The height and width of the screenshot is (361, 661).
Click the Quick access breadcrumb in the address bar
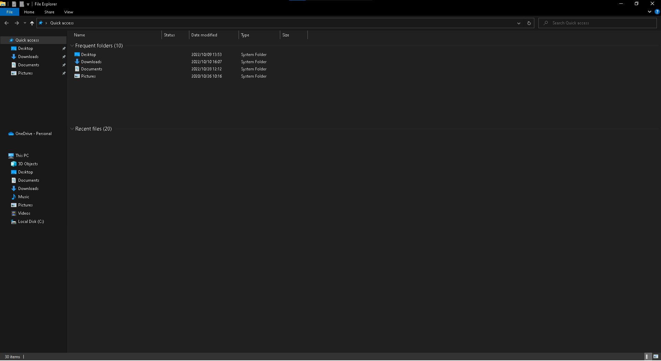point(62,23)
